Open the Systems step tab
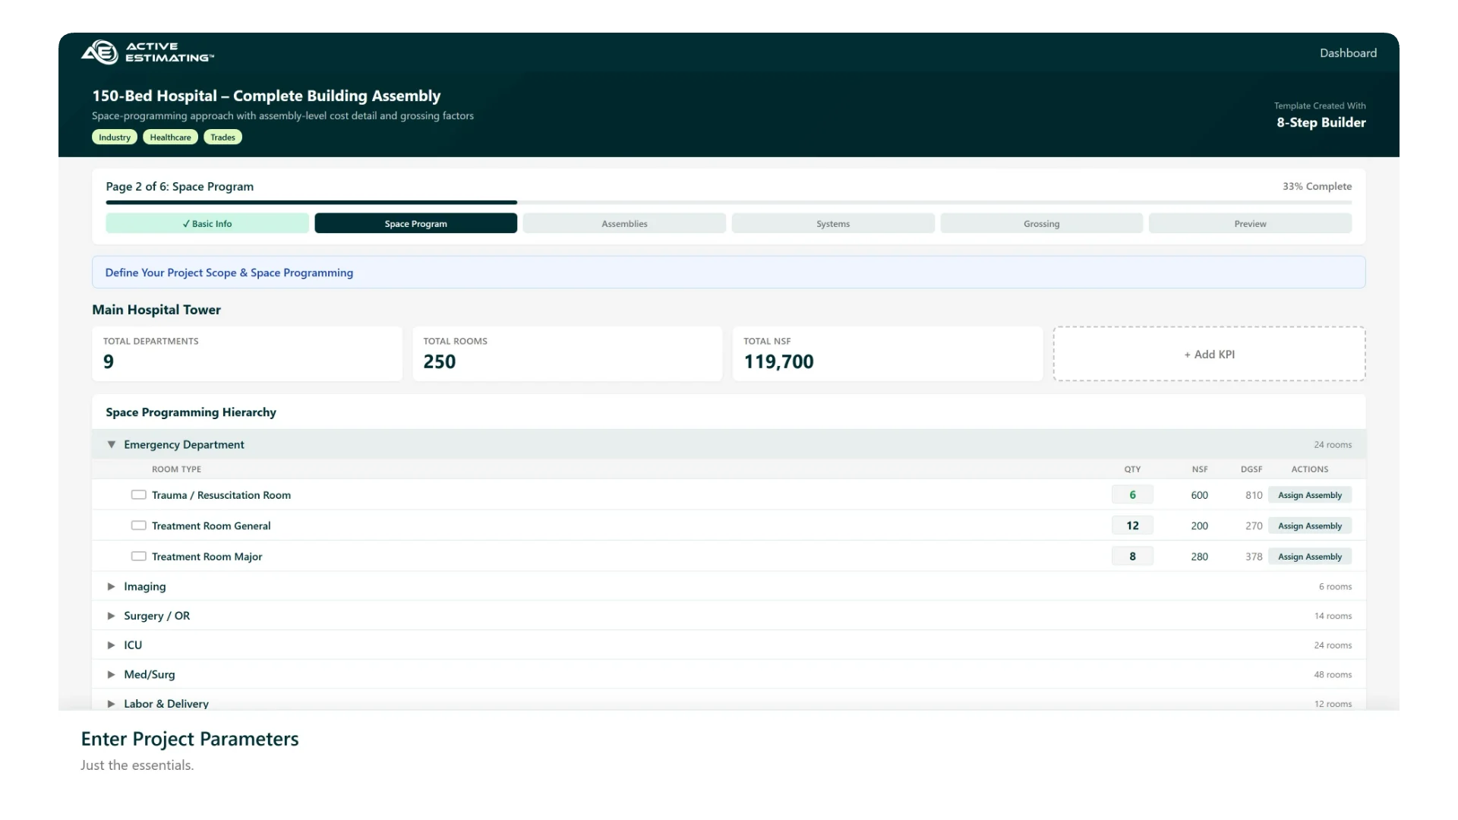 (833, 223)
